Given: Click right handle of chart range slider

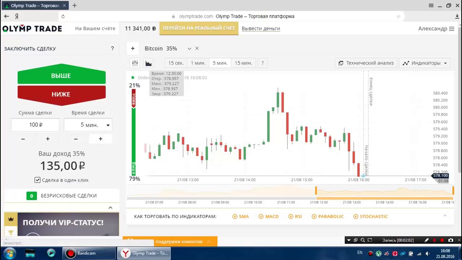Looking at the screenshot, I should tap(453, 190).
